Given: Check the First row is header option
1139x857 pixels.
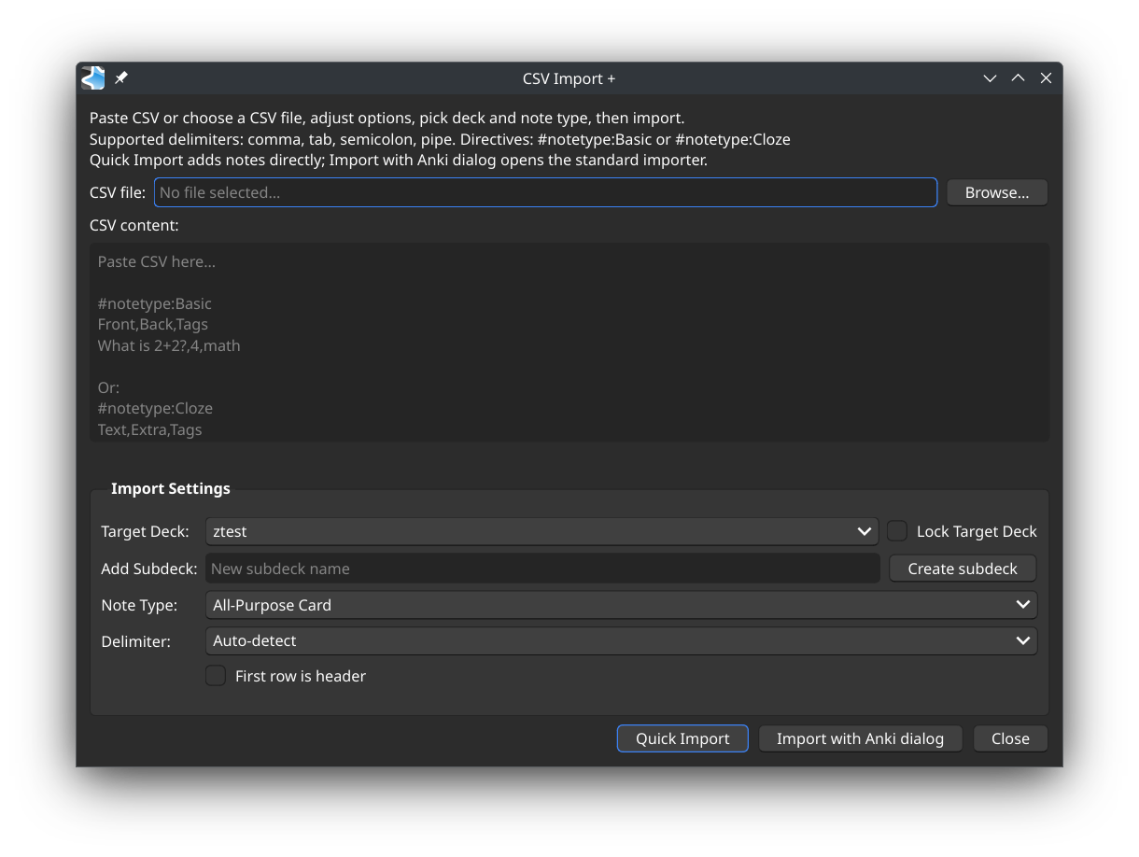Looking at the screenshot, I should (216, 676).
